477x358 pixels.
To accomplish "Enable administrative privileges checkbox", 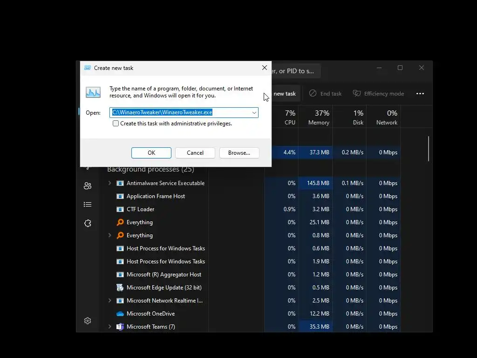I will 116,123.
